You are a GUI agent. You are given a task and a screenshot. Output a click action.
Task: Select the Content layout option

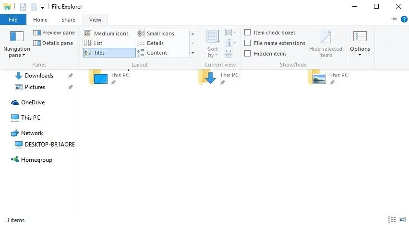tap(152, 53)
